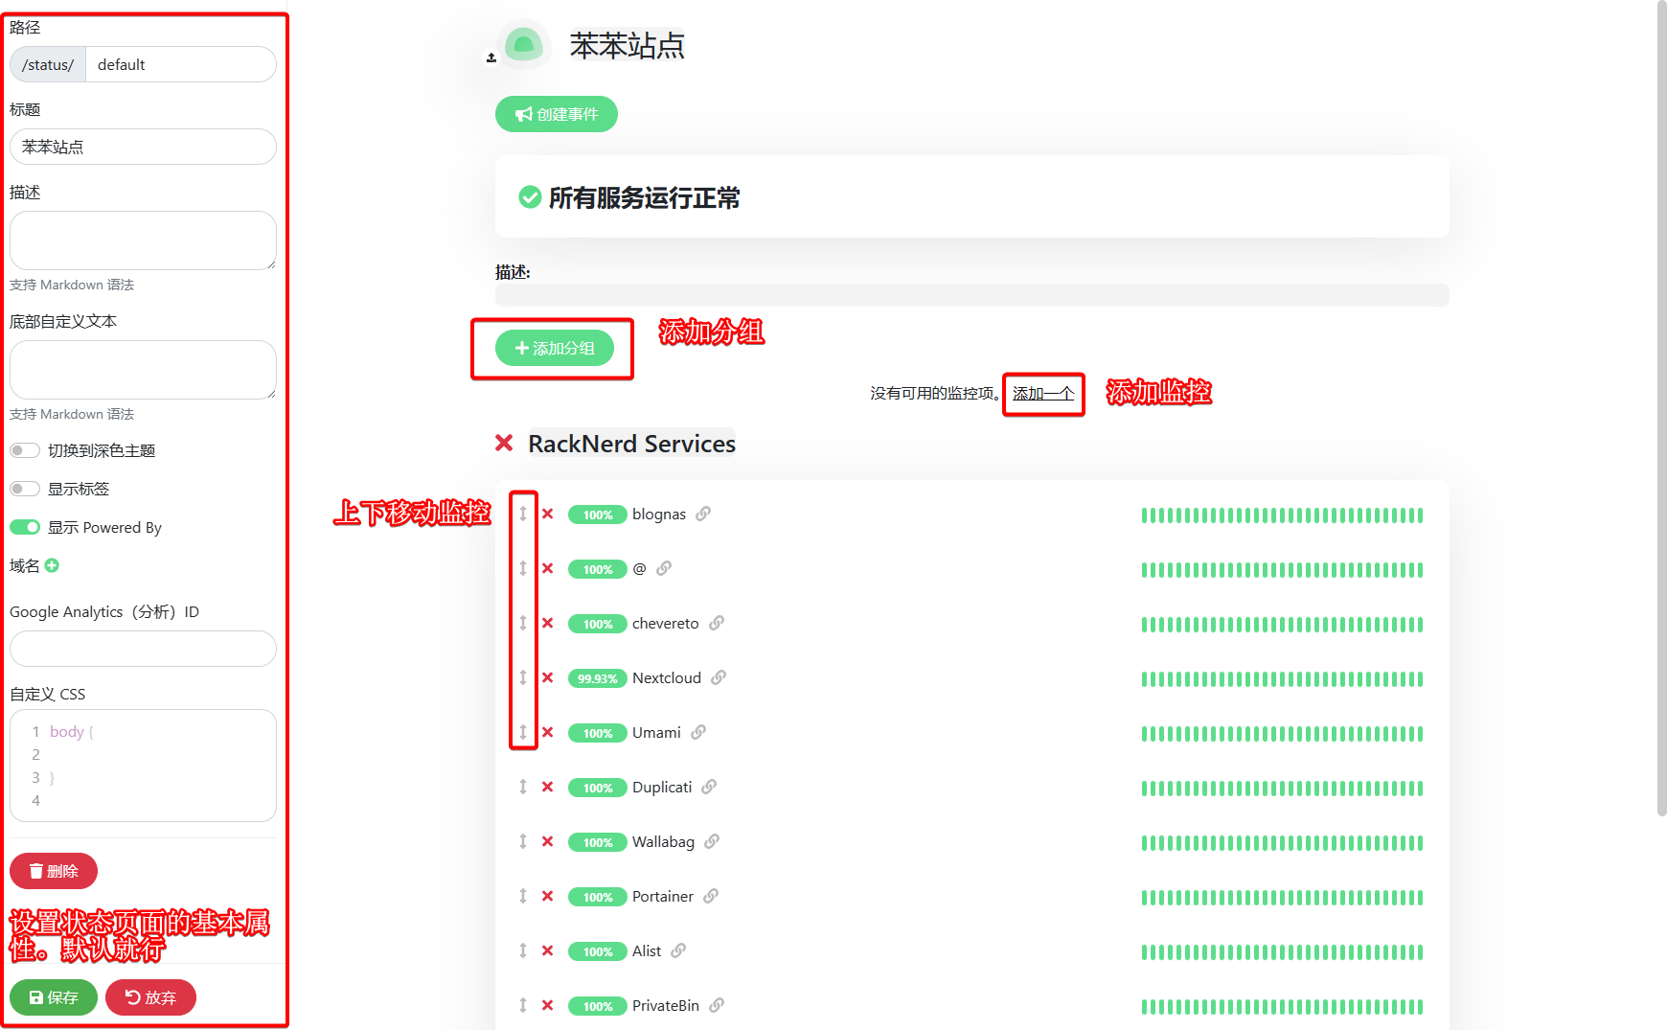Click the 描述 textarea in the sidebar
The height and width of the screenshot is (1030, 1667).
click(x=143, y=240)
